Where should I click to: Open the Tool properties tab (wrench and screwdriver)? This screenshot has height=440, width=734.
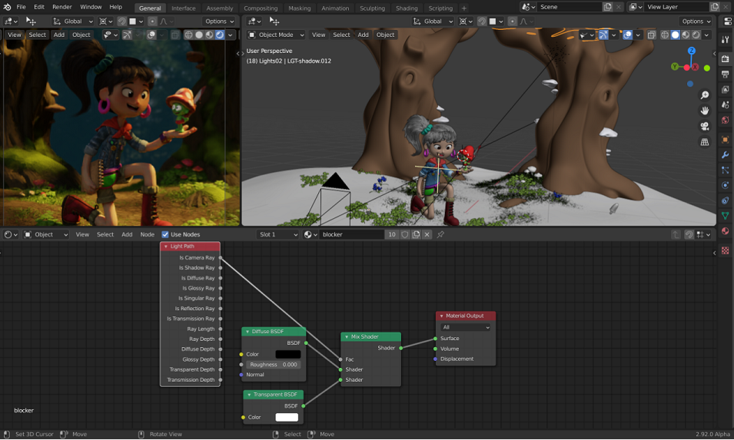coord(725,40)
